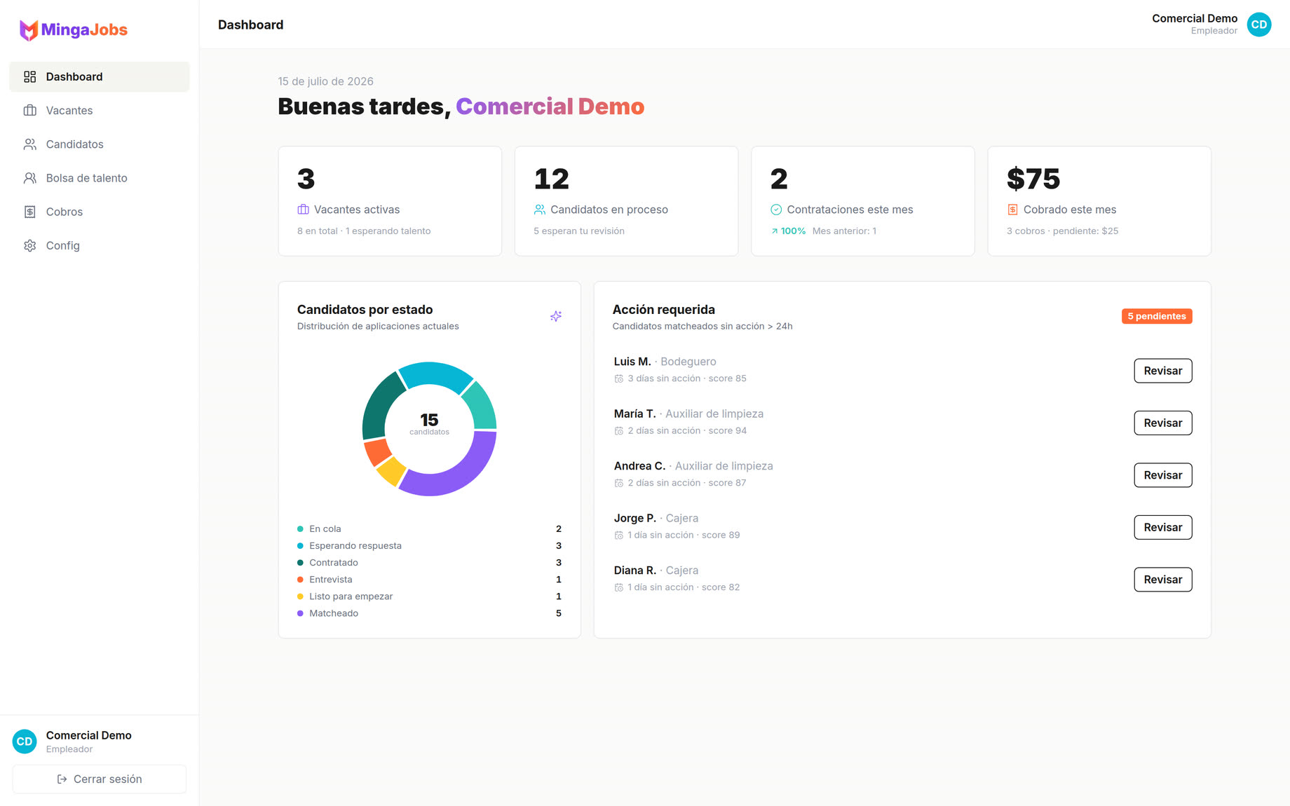Screen dimensions: 1290x806
Task: Open the Config settings page
Action: (100, 245)
